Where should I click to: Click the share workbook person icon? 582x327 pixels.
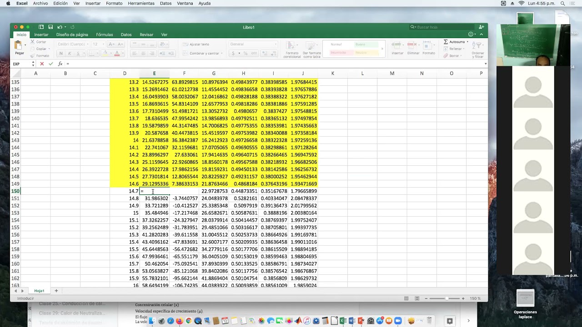click(x=481, y=27)
